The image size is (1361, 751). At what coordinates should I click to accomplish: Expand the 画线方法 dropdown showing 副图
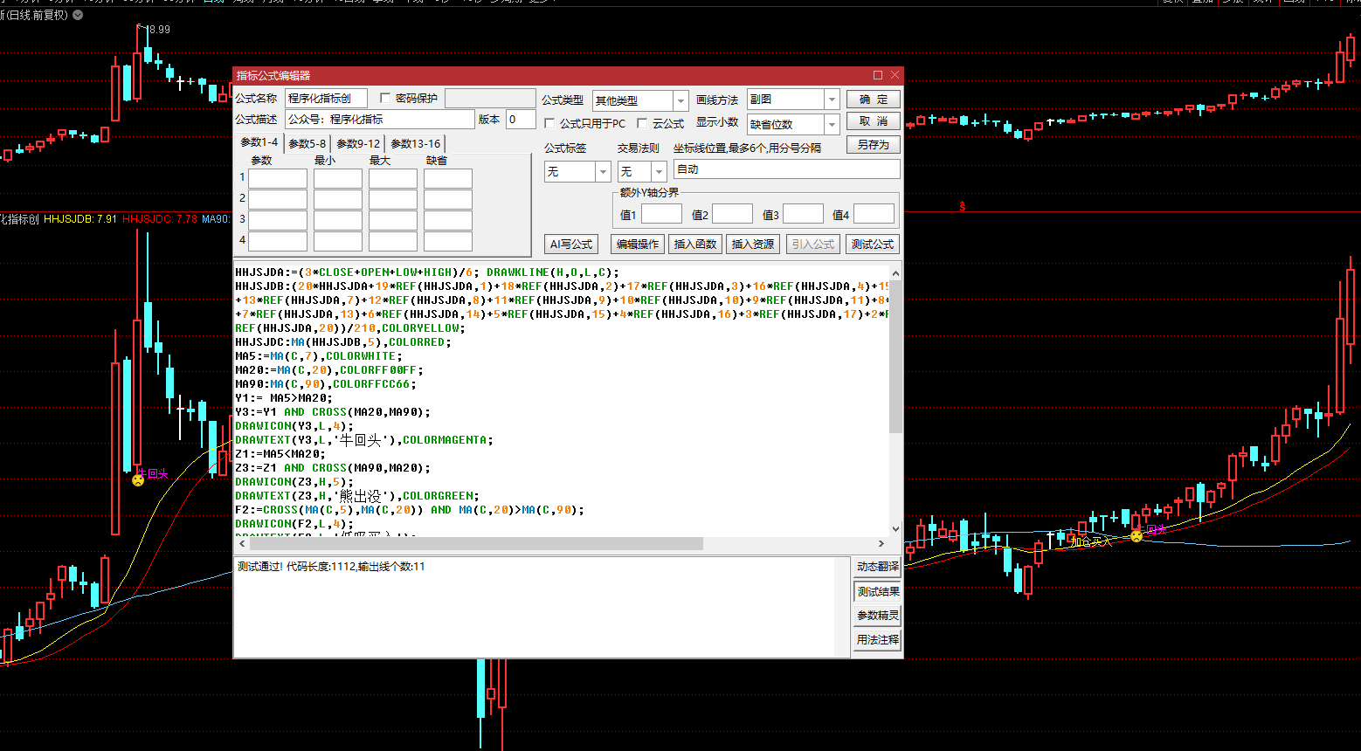[832, 100]
